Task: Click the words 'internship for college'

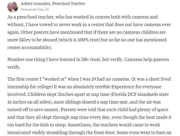Action: click(29, 87)
